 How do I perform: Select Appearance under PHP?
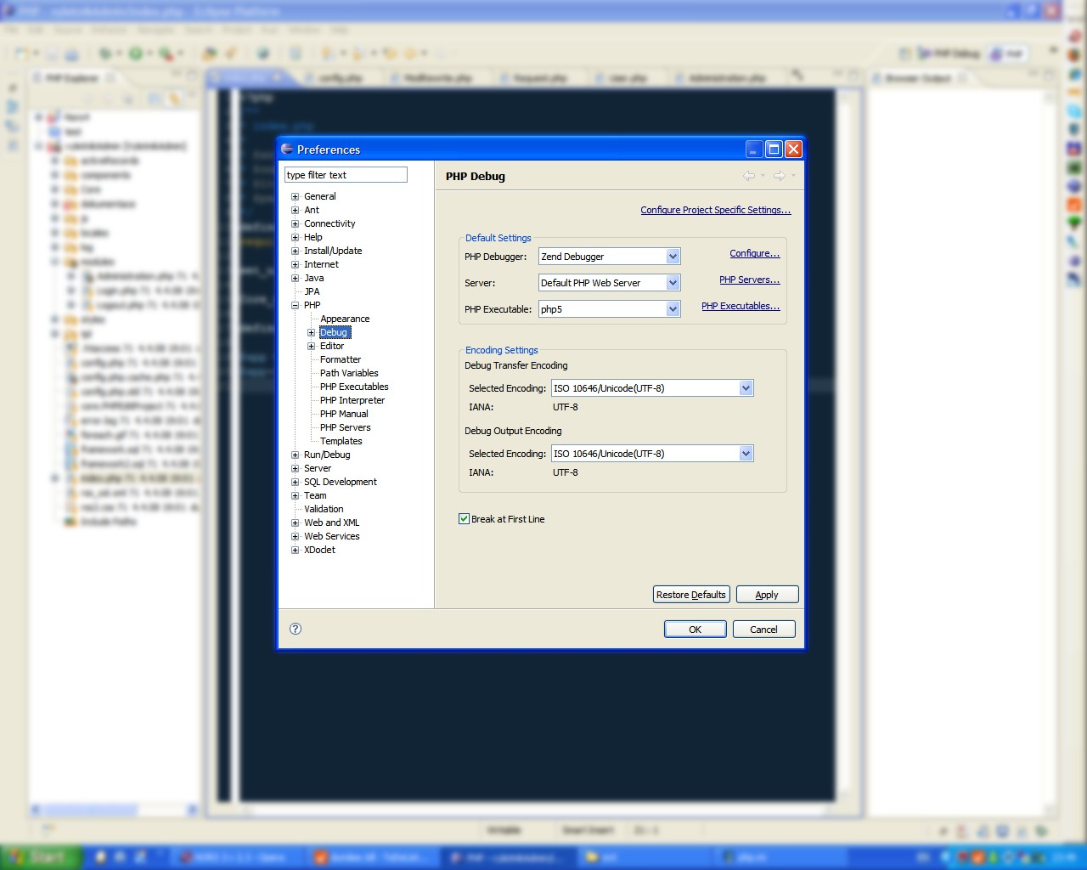[345, 319]
